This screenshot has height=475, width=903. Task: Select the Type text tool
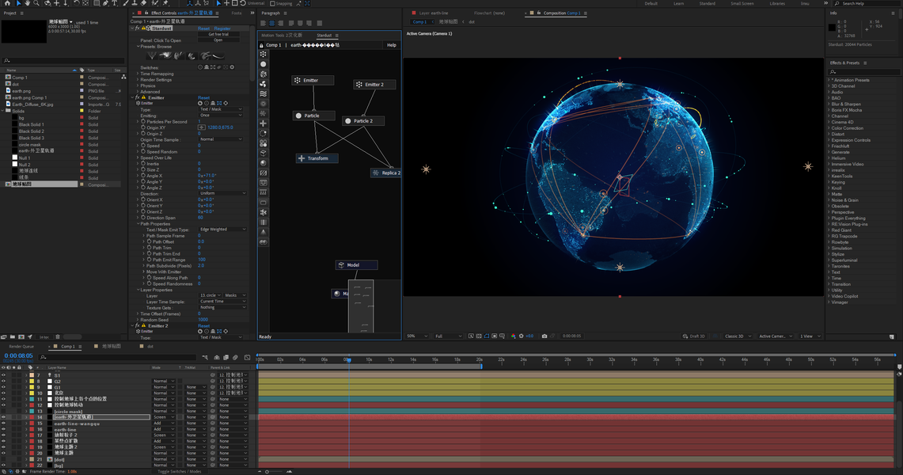coord(115,3)
